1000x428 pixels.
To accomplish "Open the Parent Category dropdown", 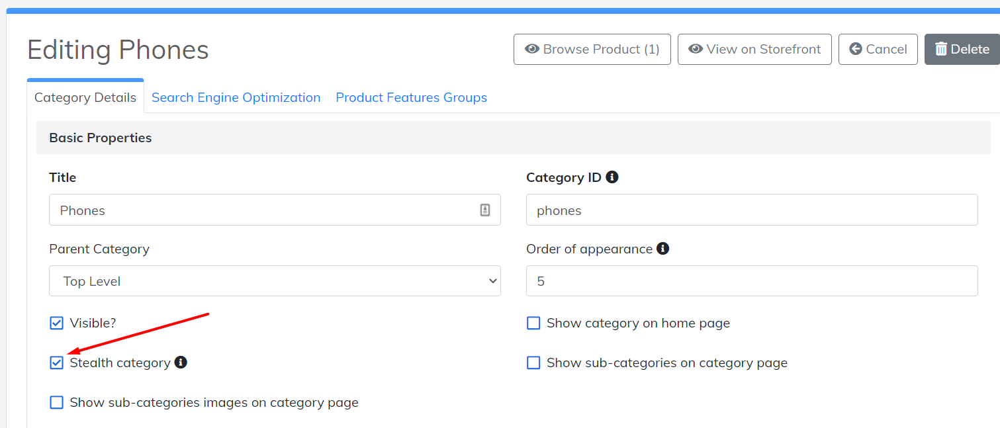I will coord(275,281).
